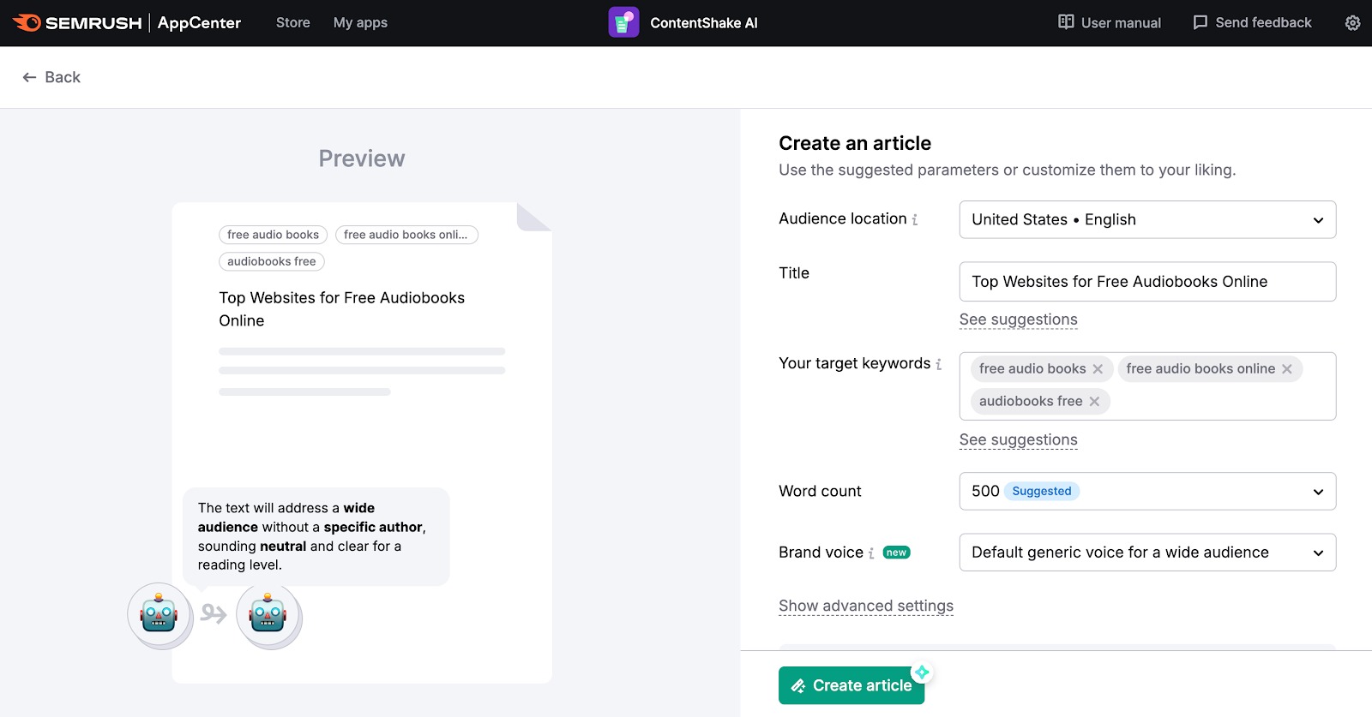Click the Send feedback chat icon

[1200, 22]
